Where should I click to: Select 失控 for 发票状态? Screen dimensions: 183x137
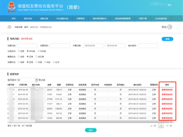click(45, 62)
